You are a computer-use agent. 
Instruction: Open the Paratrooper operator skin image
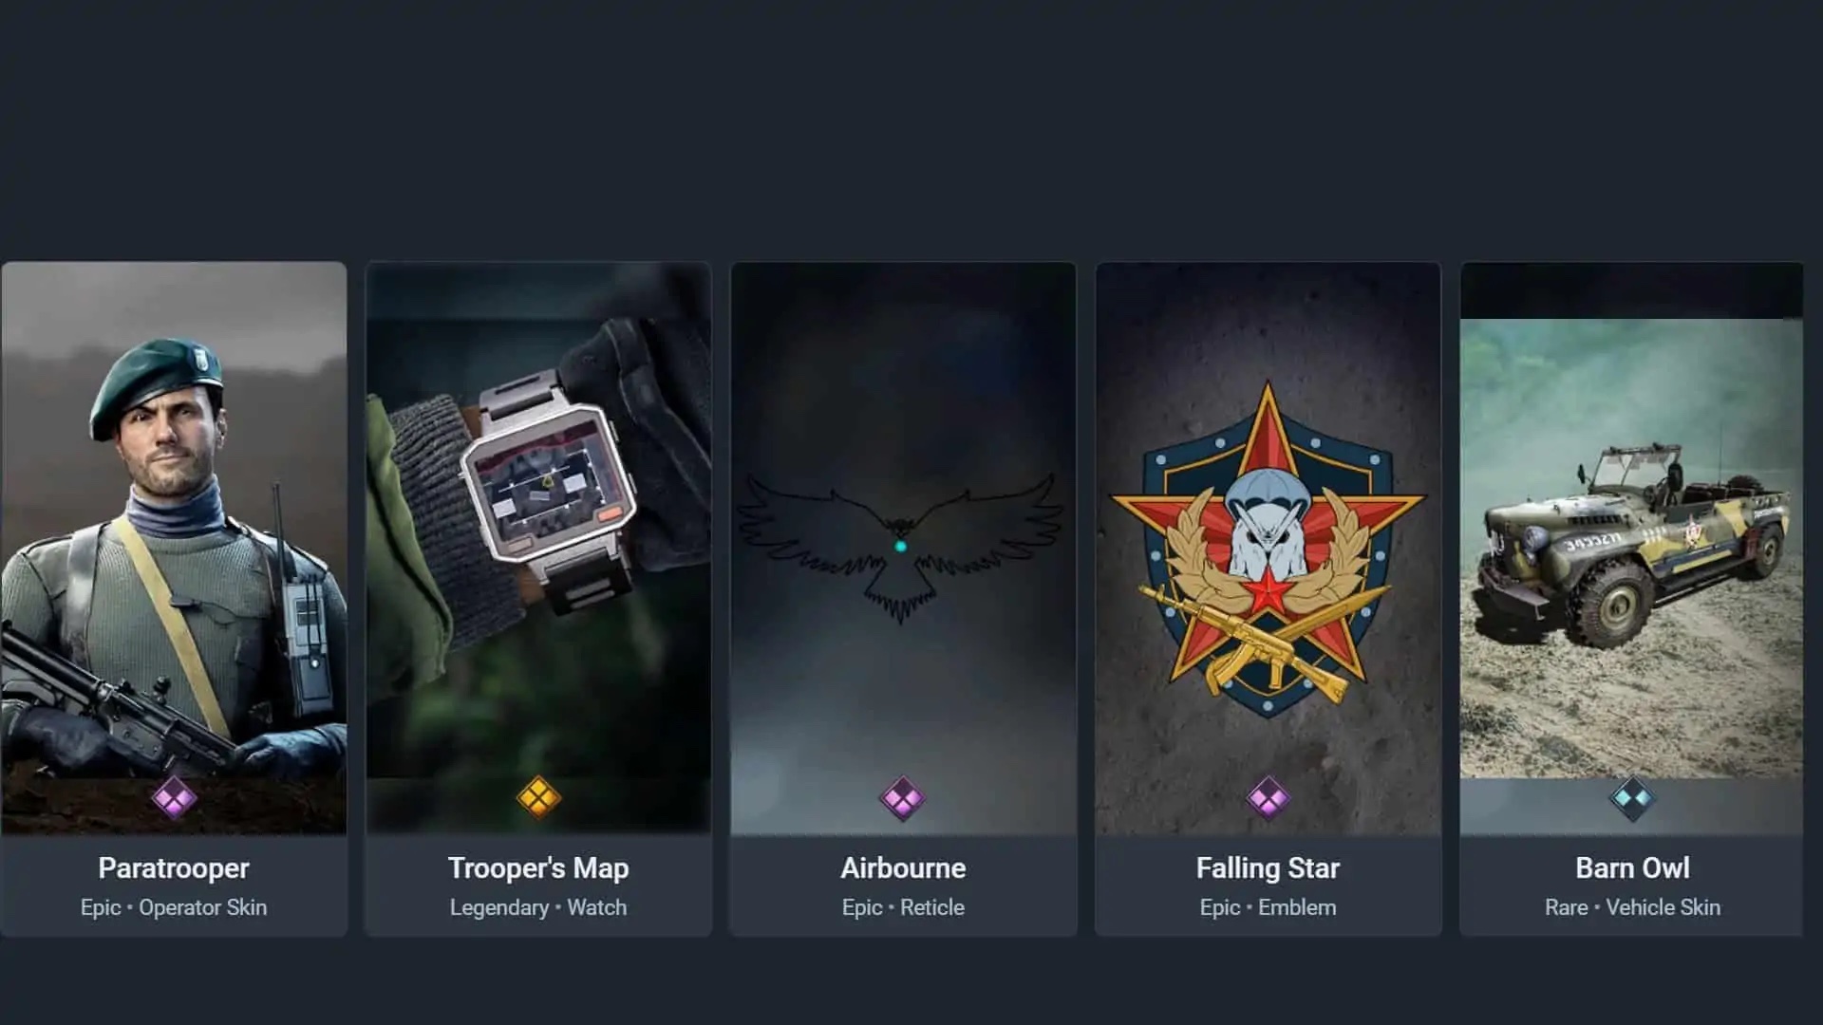(x=174, y=549)
